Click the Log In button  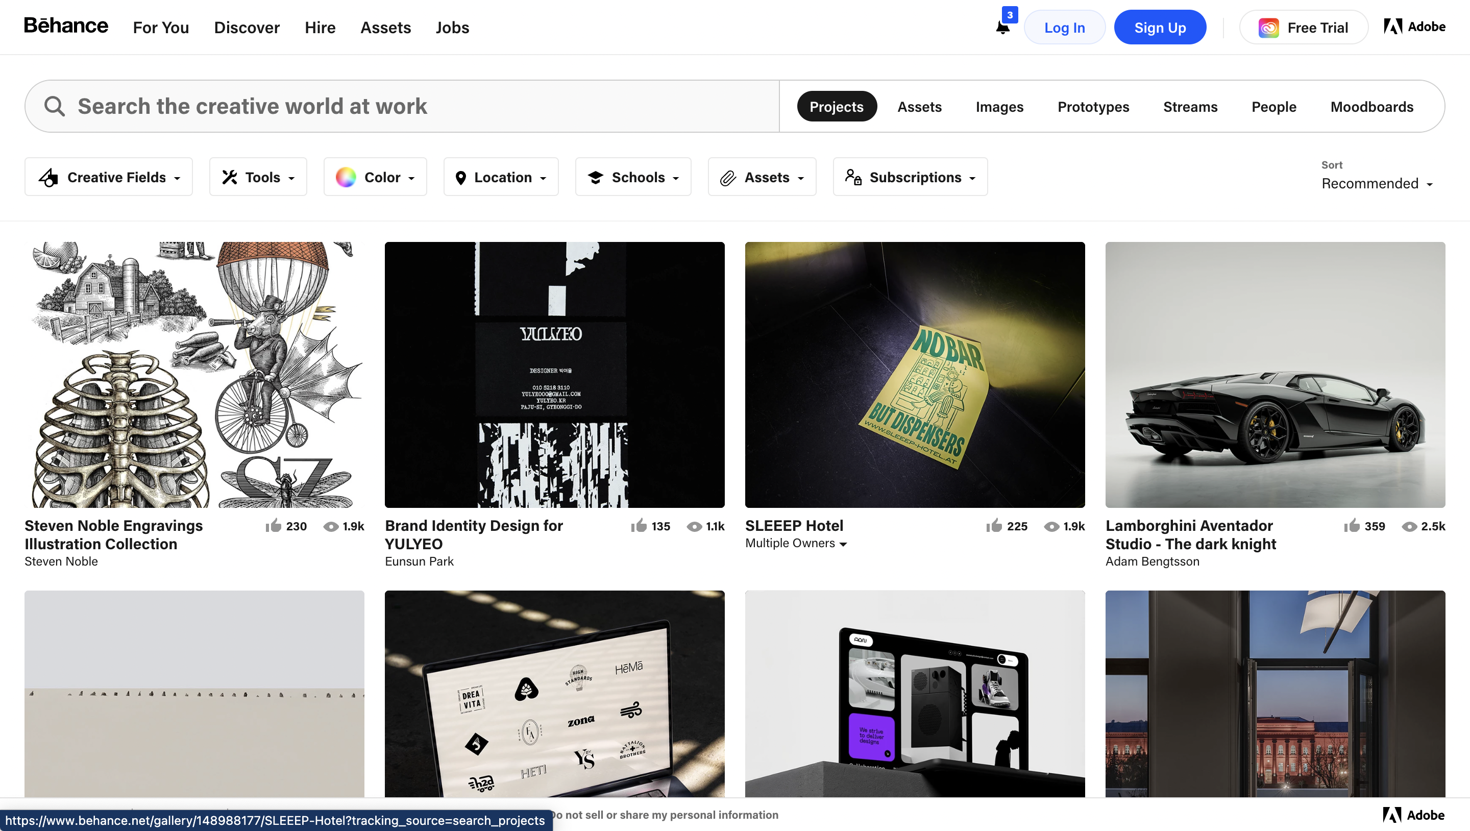pyautogui.click(x=1064, y=27)
